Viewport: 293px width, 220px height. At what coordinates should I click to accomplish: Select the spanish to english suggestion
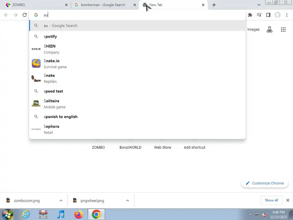(x=137, y=117)
